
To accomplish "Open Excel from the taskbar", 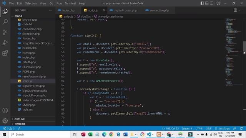I will pos(90,135).
